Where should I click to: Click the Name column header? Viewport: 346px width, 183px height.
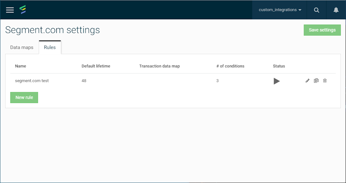point(21,66)
